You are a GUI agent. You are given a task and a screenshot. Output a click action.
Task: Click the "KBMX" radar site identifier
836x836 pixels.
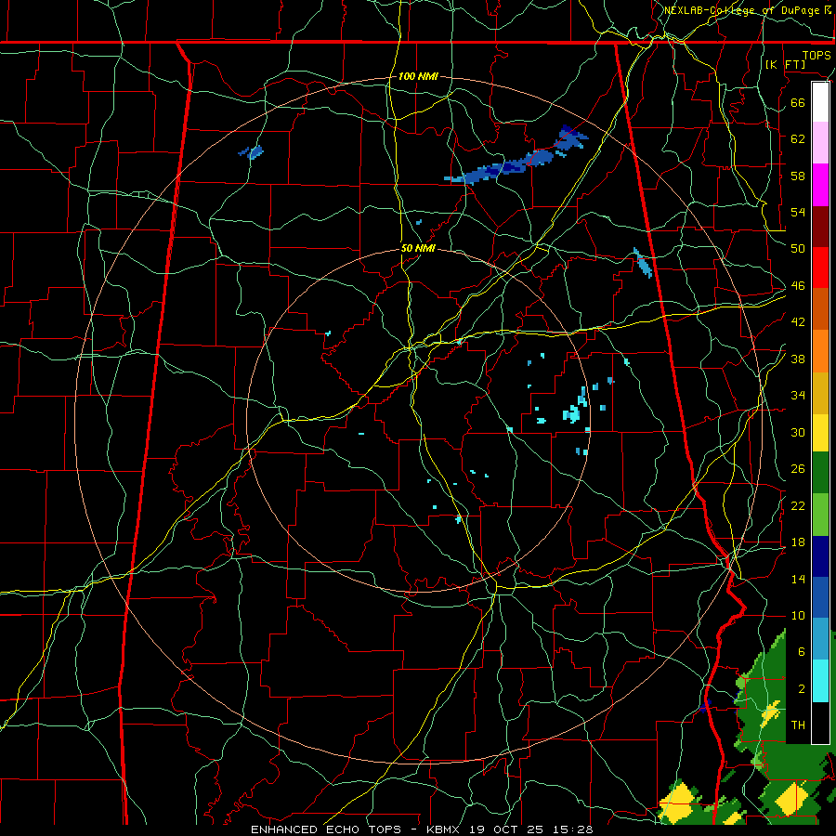pos(445,829)
